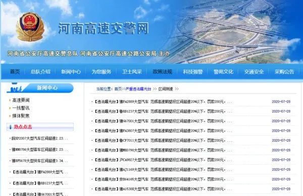Open the 总队介绍 navigation item
The image size is (303, 196).
point(40,72)
